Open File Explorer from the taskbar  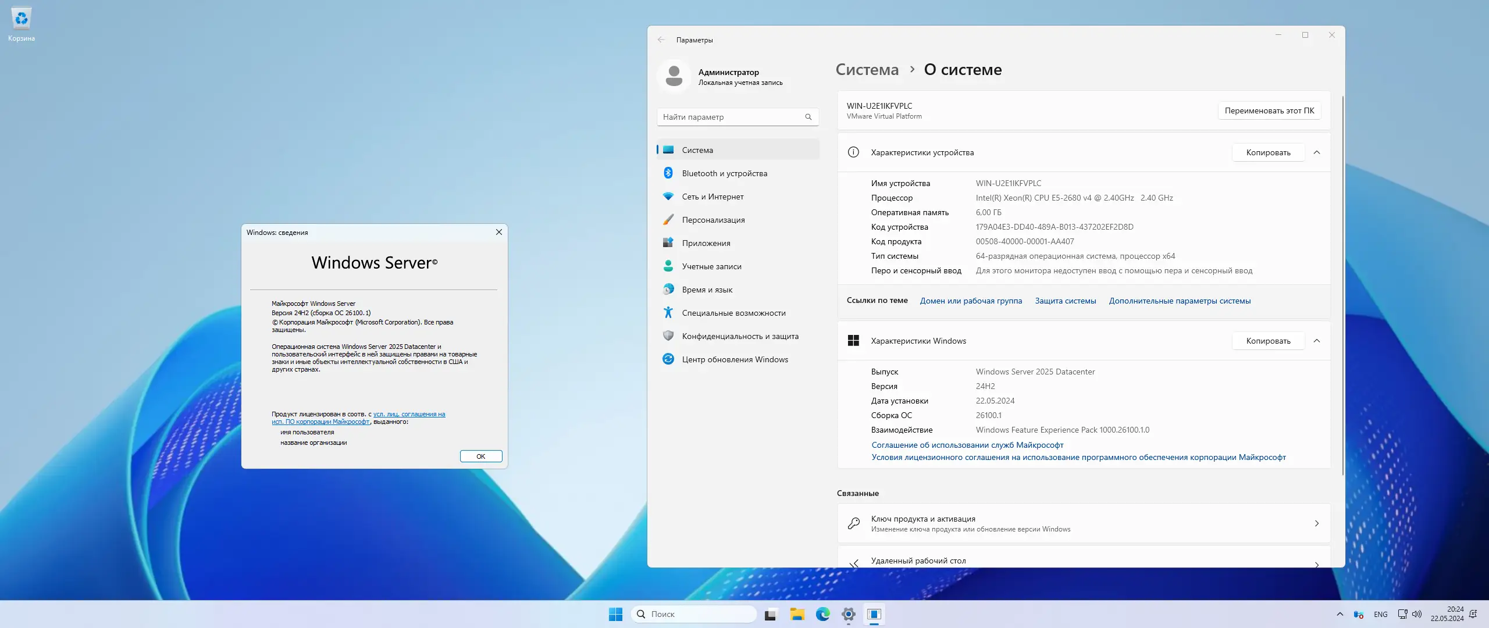click(x=797, y=614)
